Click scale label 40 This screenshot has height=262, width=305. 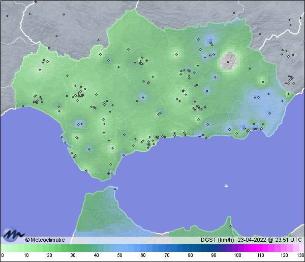pos(96,255)
